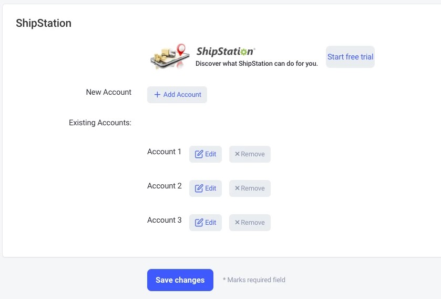This screenshot has height=299, width=441.
Task: Click the X remove icon for Account 1
Action: click(237, 154)
